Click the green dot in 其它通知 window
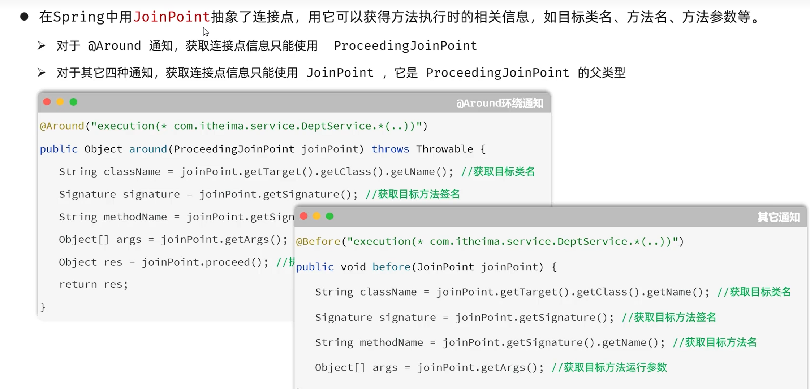 pyautogui.click(x=329, y=216)
